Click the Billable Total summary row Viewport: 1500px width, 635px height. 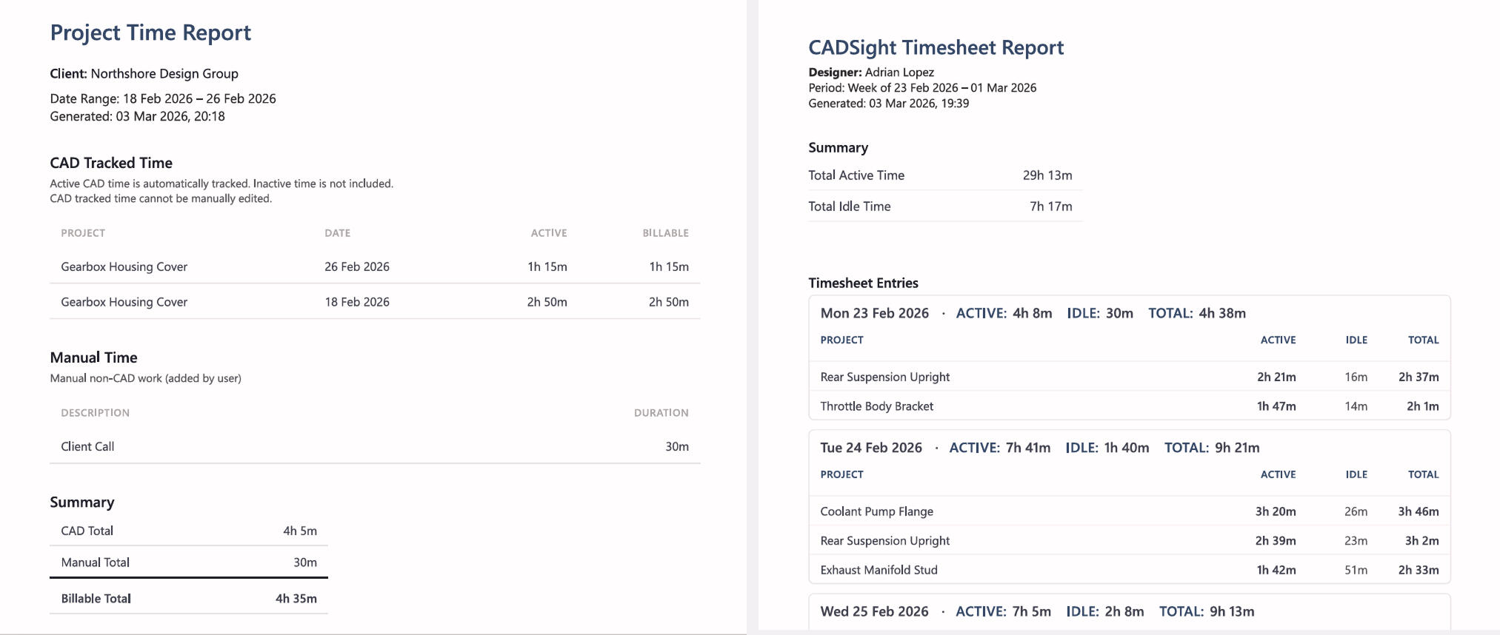pyautogui.click(x=188, y=599)
